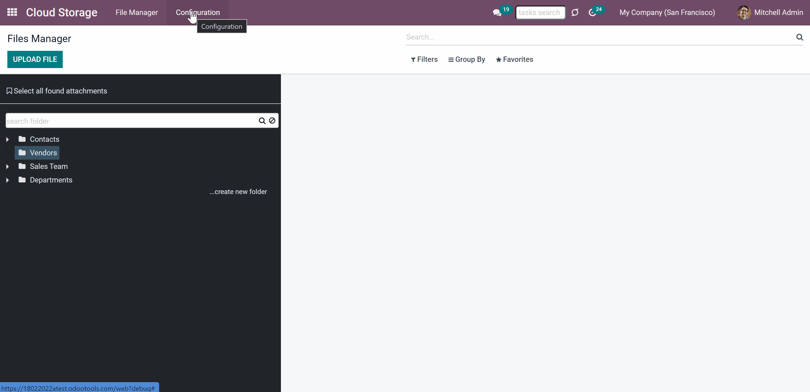Click Mitchell Admin avatar picture
The width and height of the screenshot is (810, 392).
pyautogui.click(x=744, y=12)
